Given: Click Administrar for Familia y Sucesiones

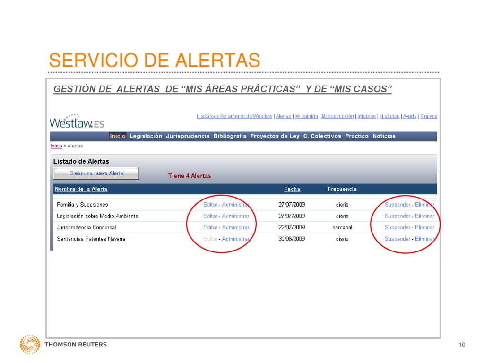Looking at the screenshot, I should tap(235, 205).
